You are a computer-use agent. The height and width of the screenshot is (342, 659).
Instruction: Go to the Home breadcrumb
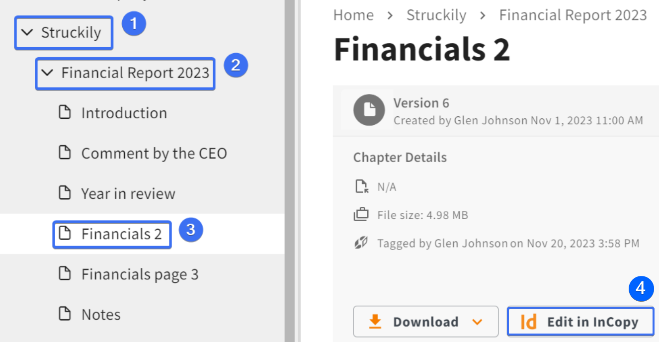click(353, 15)
